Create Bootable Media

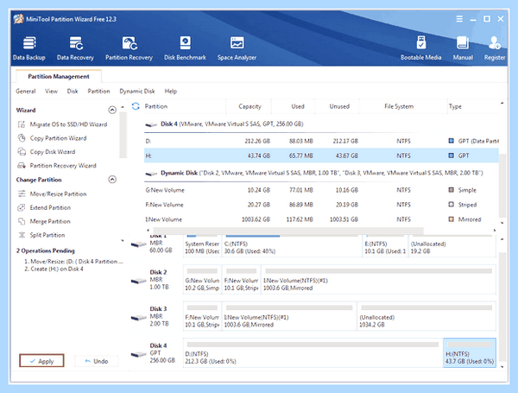tap(421, 48)
